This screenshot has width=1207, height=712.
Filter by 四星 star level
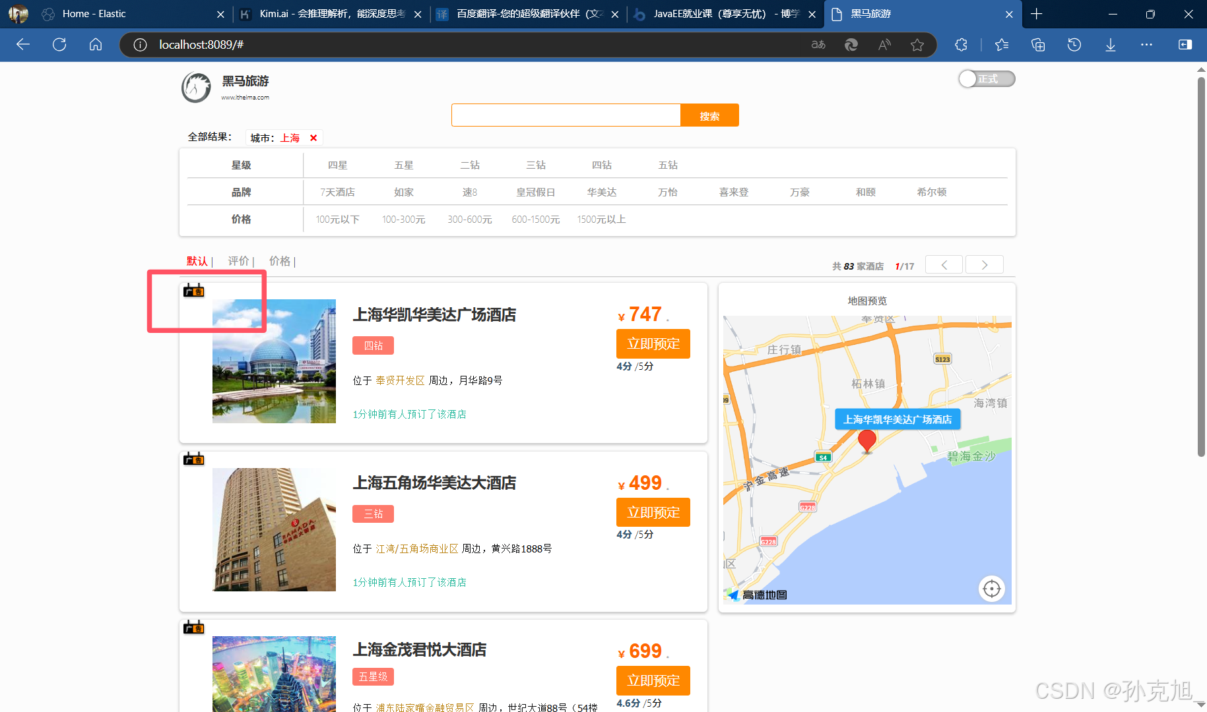[x=338, y=165]
